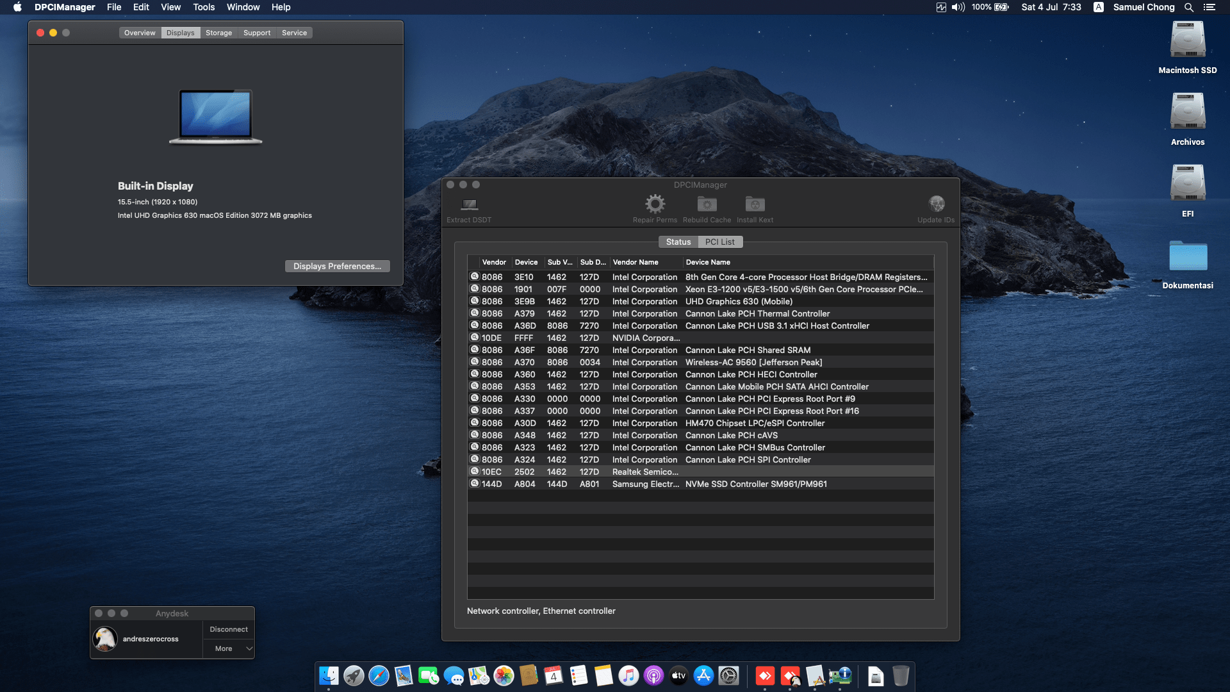Click the Built-in Display laptop image

point(216,117)
